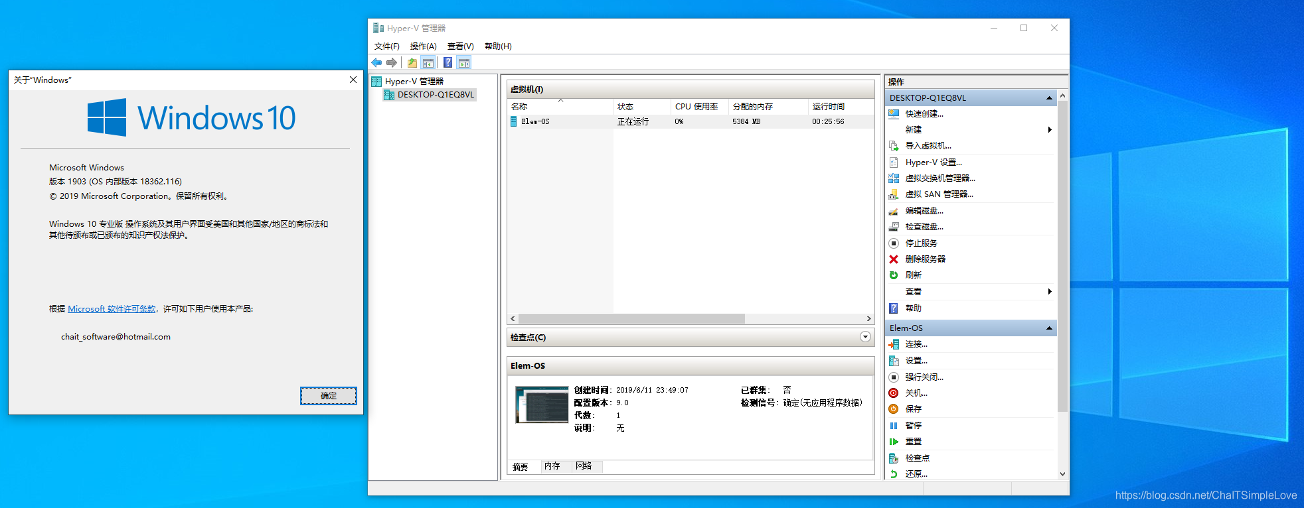The height and width of the screenshot is (508, 1304).
Task: Click the actions pane scroll down arrow
Action: [x=1062, y=474]
